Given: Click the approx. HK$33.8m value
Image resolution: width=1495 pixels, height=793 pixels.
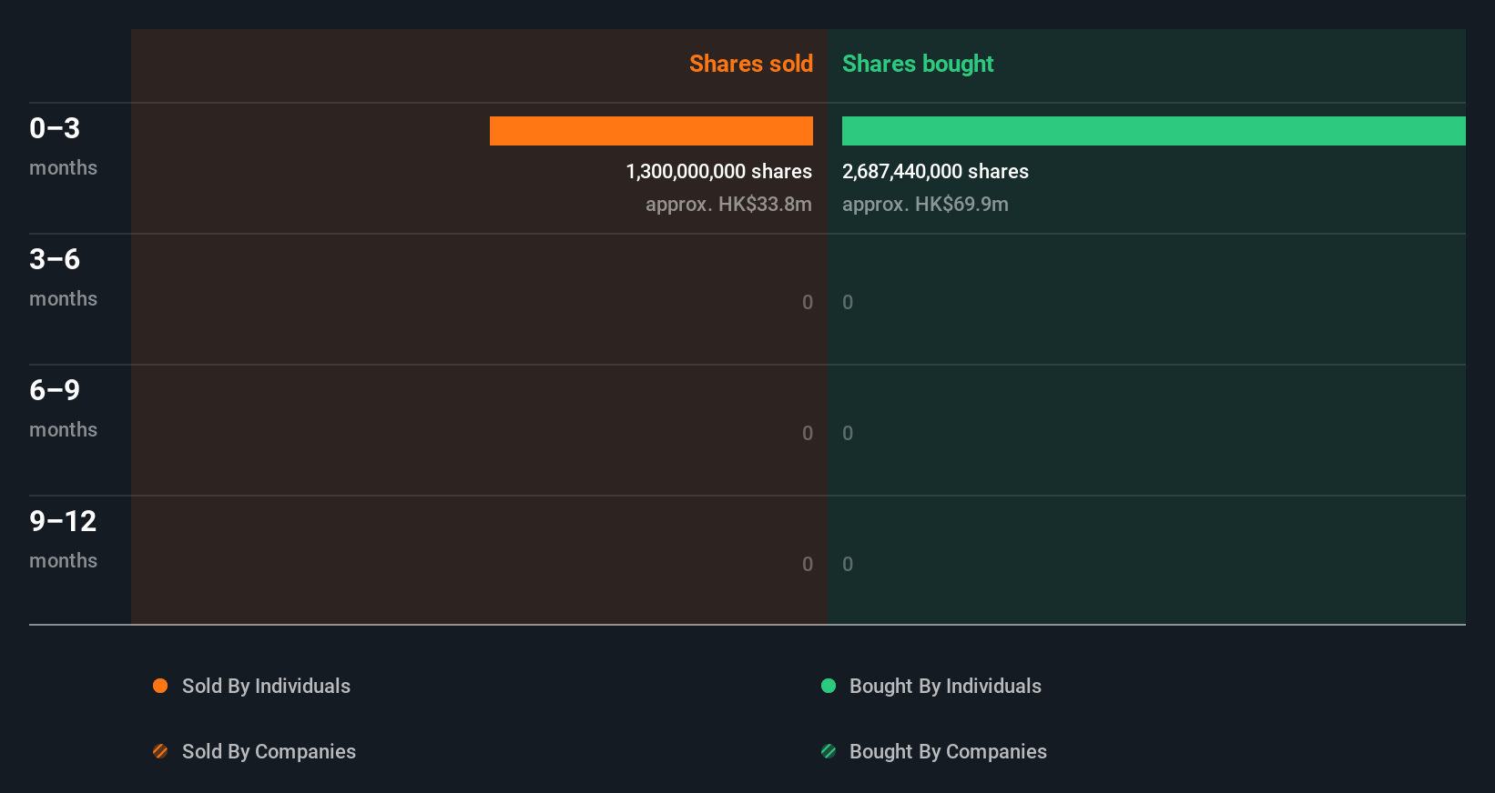Looking at the screenshot, I should (728, 204).
